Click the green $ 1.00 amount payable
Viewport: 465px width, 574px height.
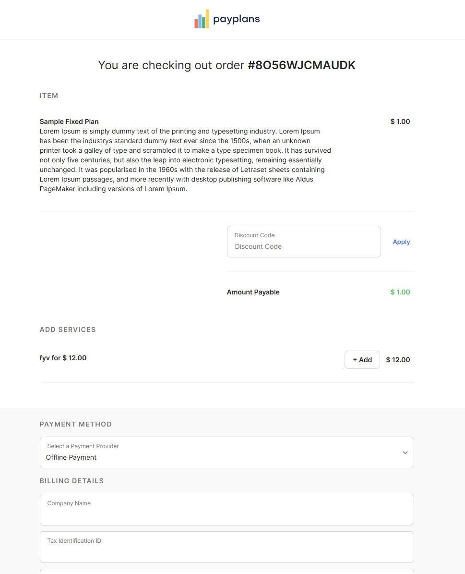(x=400, y=292)
